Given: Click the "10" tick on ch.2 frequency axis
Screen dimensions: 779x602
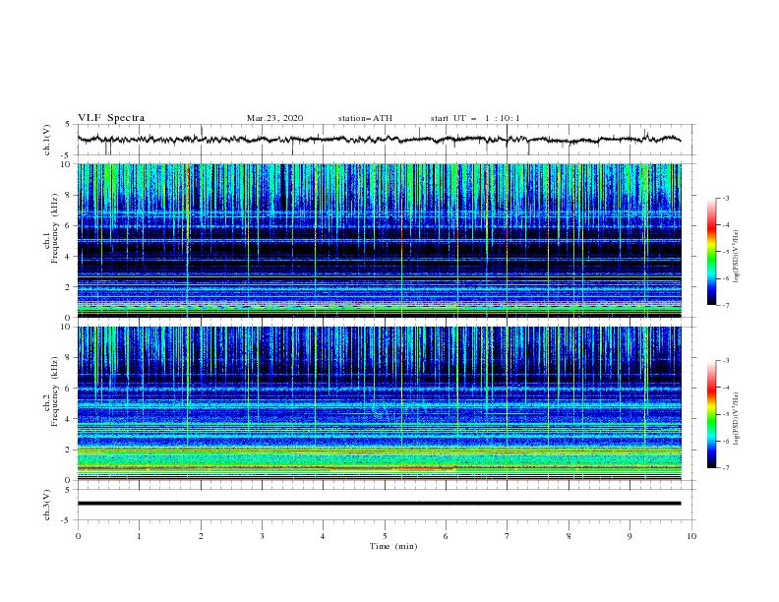Looking at the screenshot, I should pos(67,327).
